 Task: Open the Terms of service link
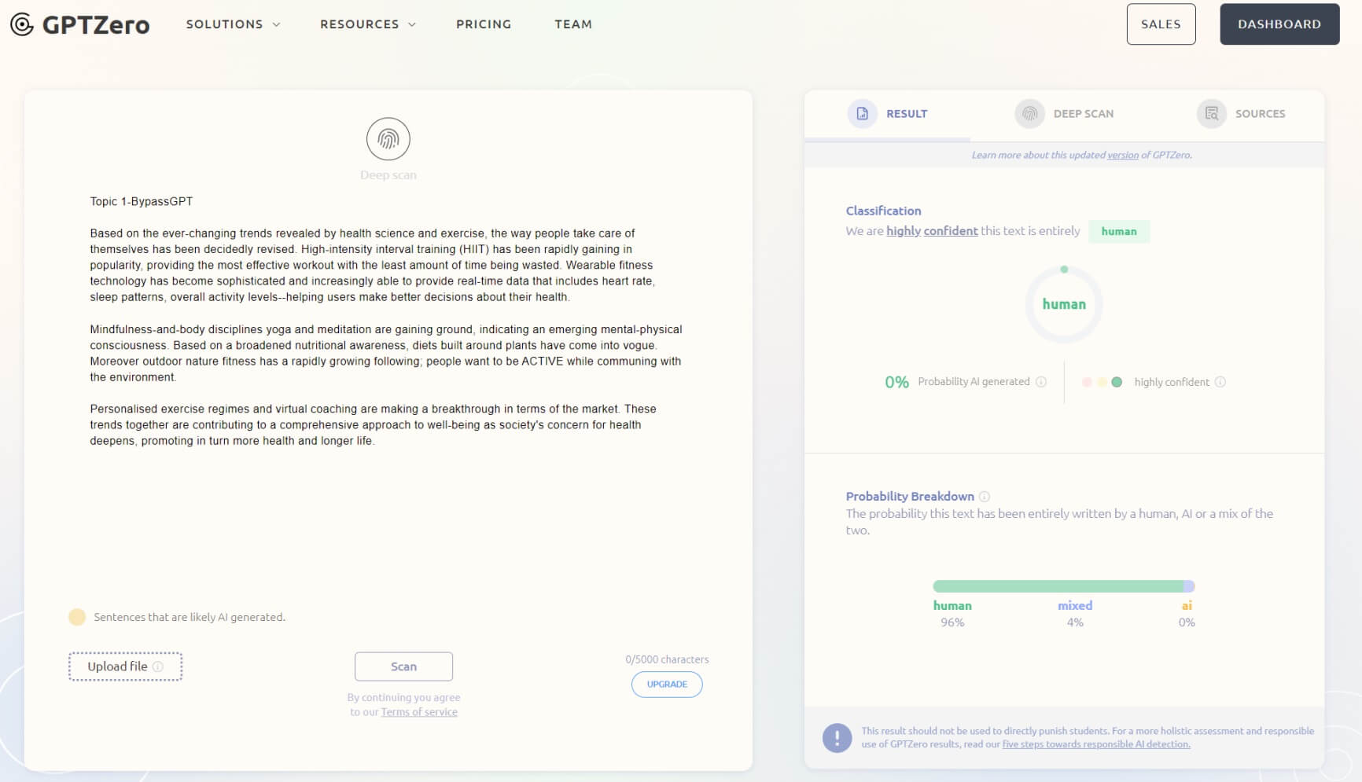[x=419, y=712]
